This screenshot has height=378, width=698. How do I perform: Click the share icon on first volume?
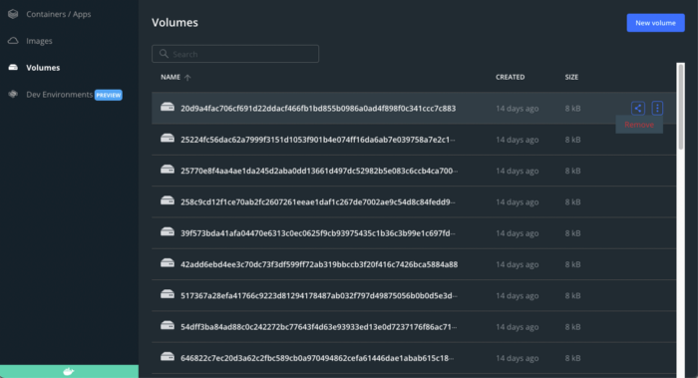[x=637, y=108]
